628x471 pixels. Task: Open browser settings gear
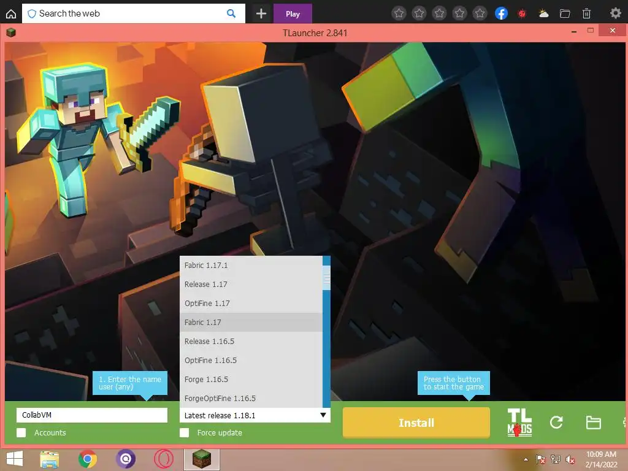(x=615, y=13)
